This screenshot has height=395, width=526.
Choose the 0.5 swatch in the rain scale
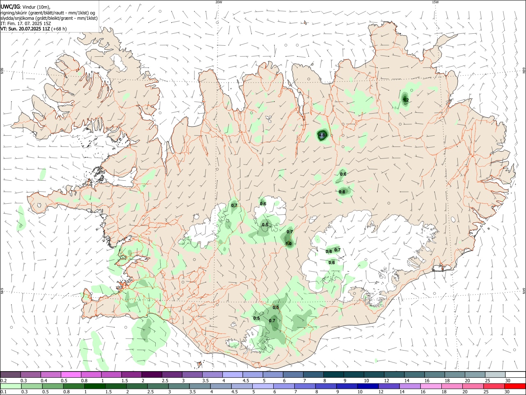[53, 386]
